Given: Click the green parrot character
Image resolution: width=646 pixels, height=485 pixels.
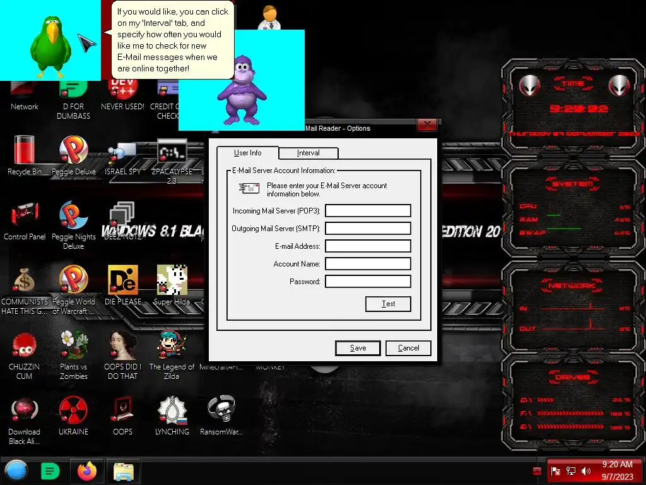Looking at the screenshot, I should (x=50, y=46).
